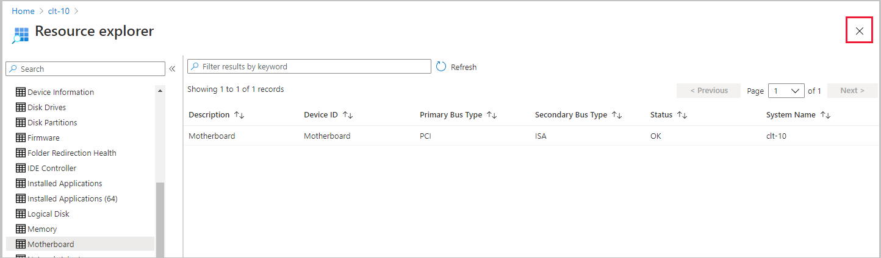Sort by Secondary Bus Type arrows

(617, 115)
